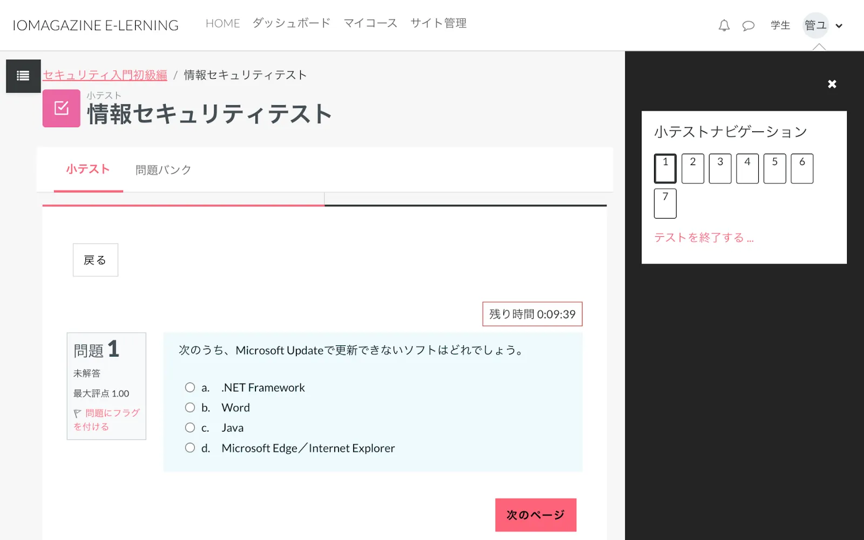The width and height of the screenshot is (864, 540).
Task: Switch to the 問題バンク tab
Action: (x=163, y=170)
